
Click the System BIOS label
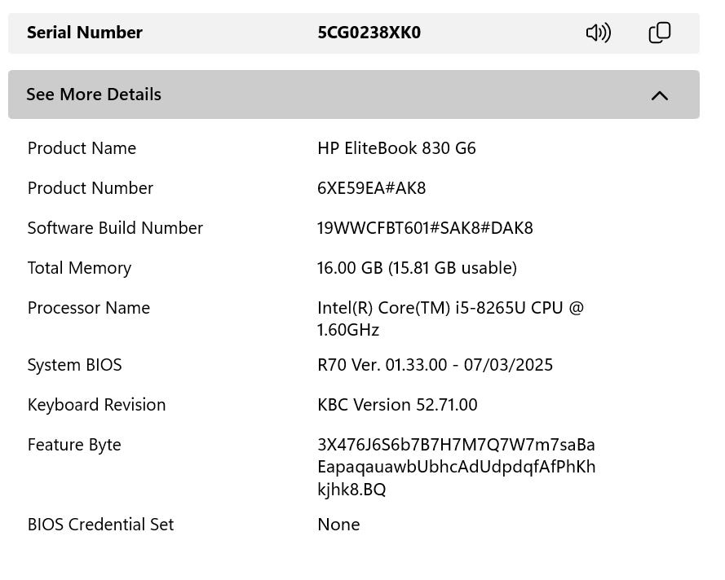[74, 365]
